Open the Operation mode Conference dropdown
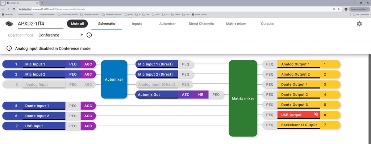This screenshot has width=371, height=144. coord(61,35)
